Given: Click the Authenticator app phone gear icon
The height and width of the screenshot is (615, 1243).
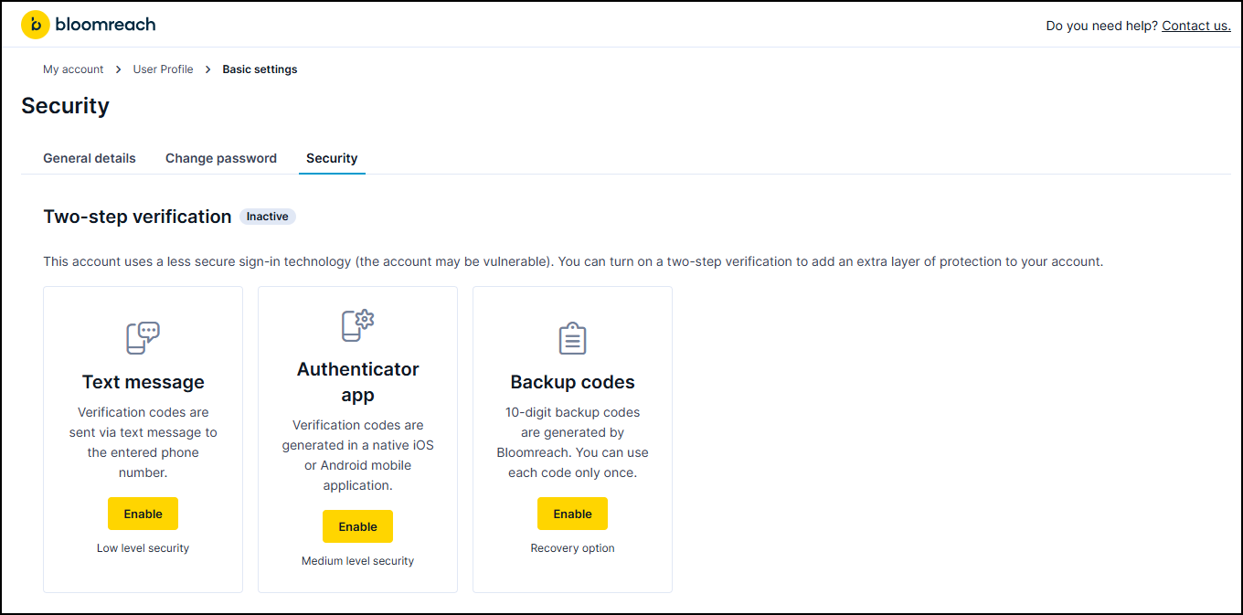Looking at the screenshot, I should (x=357, y=325).
